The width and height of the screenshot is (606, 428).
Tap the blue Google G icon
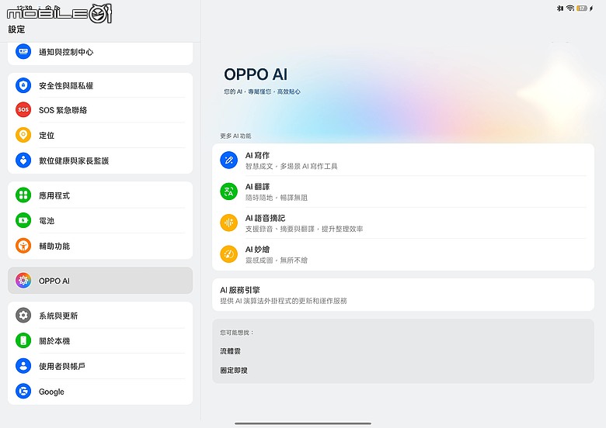pos(23,392)
